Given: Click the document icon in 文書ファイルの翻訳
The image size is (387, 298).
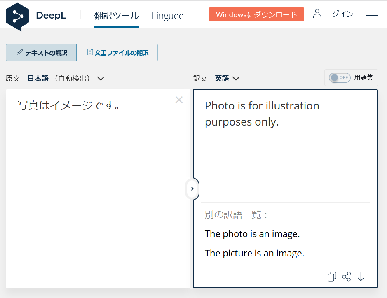Looking at the screenshot, I should pyautogui.click(x=90, y=52).
